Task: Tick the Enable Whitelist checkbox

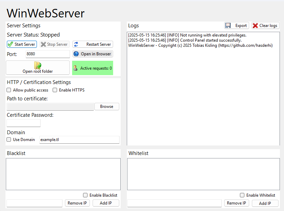Action: coord(242,195)
